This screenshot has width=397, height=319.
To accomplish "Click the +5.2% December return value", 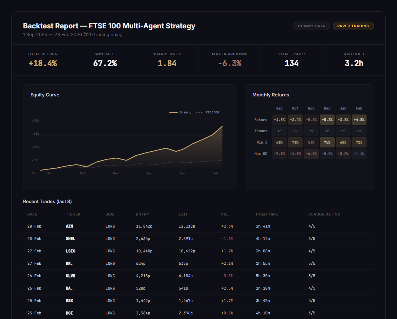I will 327,119.
